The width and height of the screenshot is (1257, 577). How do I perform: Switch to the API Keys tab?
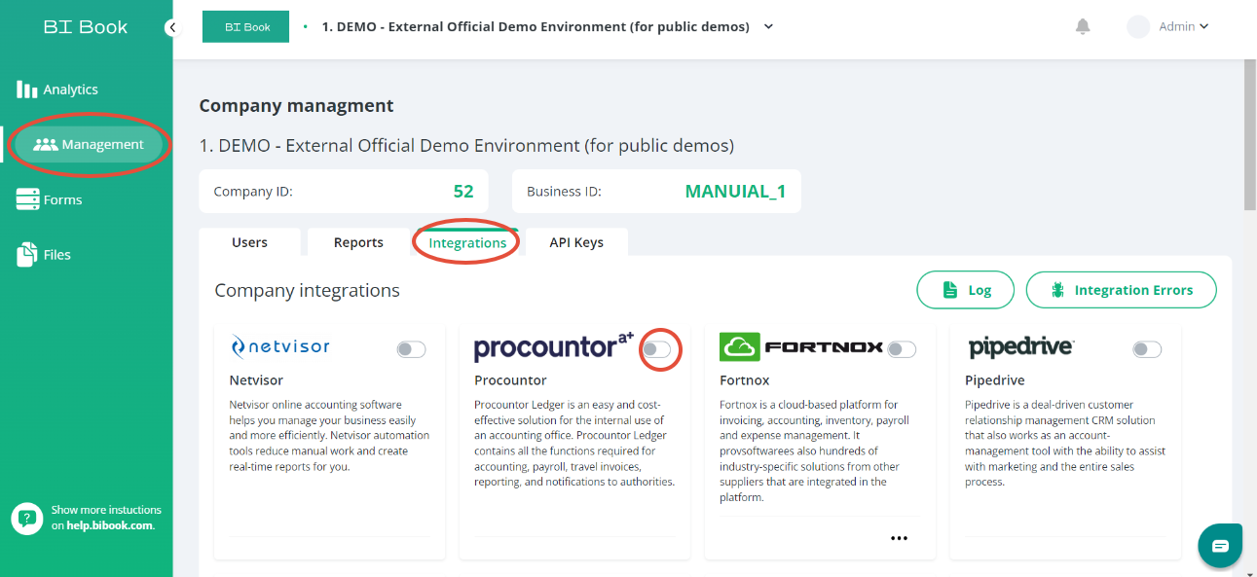coord(576,242)
